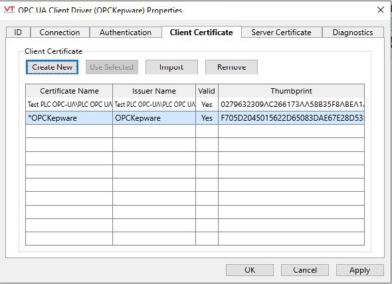Image resolution: width=392 pixels, height=284 pixels.
Task: Click the Import certificate button
Action: [171, 67]
